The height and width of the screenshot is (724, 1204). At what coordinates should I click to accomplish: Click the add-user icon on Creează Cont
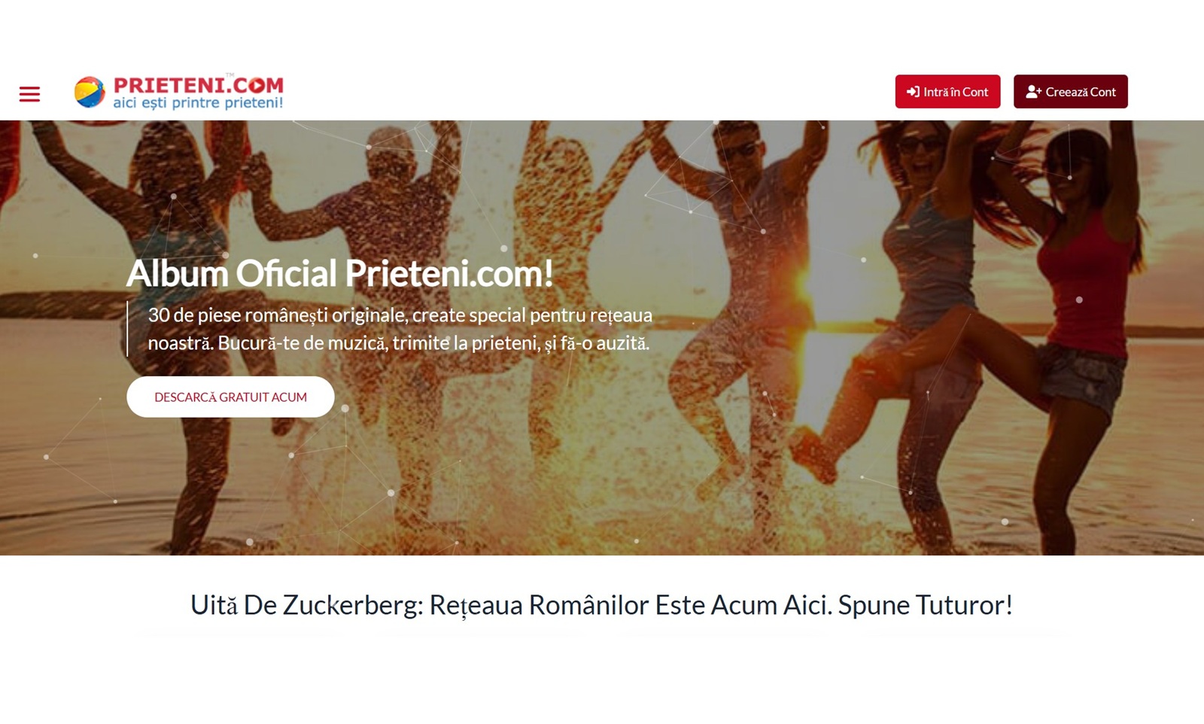1033,92
